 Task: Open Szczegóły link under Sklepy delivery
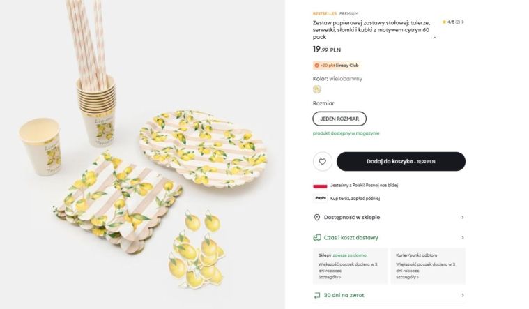pyautogui.click(x=328, y=277)
